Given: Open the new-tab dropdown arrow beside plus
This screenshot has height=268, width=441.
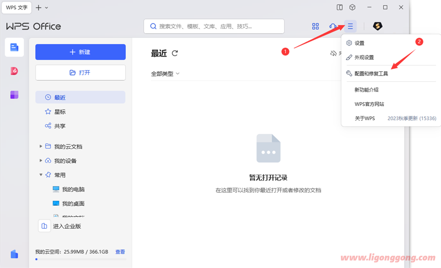Looking at the screenshot, I should (47, 8).
